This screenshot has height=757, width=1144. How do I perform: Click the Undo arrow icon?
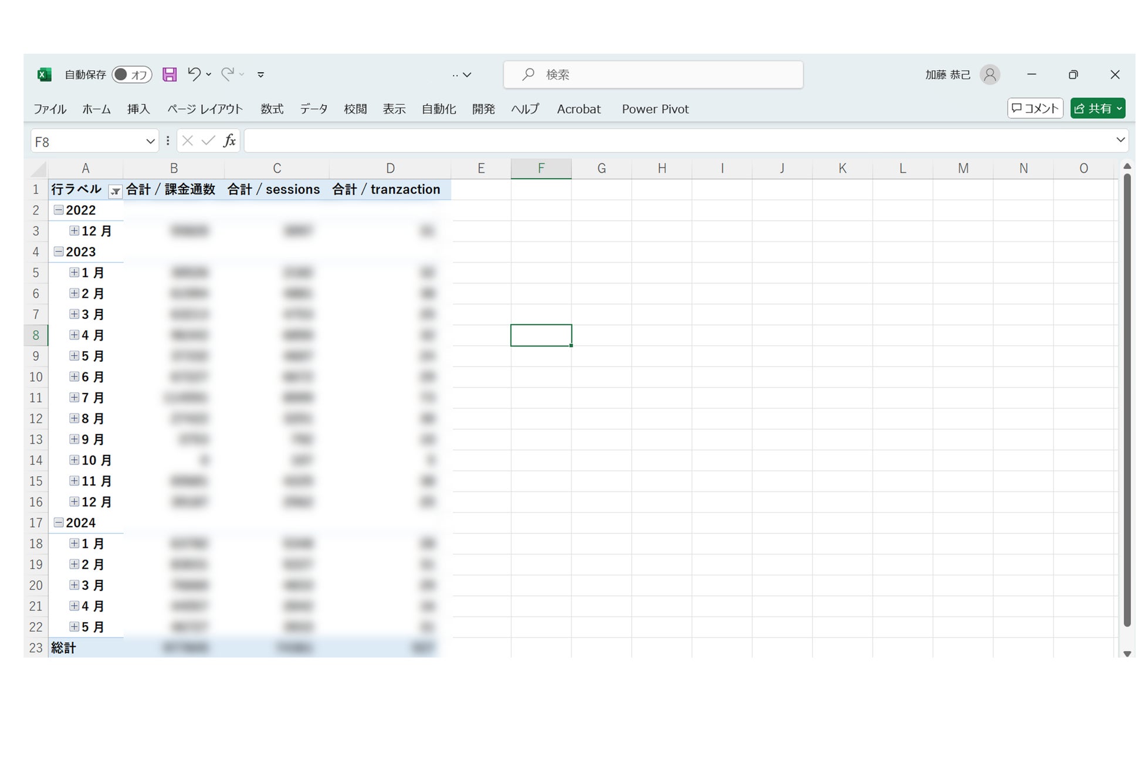(x=194, y=74)
